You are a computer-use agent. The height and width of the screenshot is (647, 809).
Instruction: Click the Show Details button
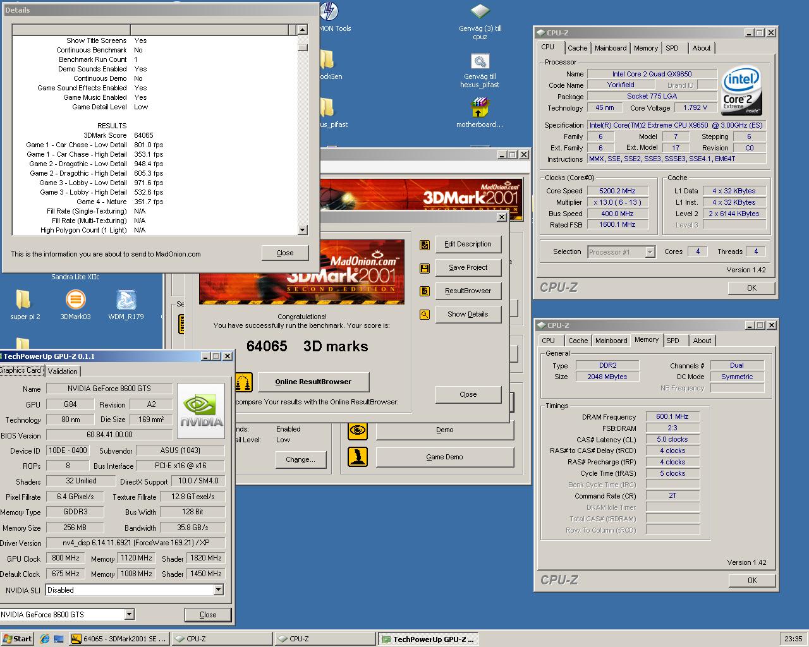point(468,315)
